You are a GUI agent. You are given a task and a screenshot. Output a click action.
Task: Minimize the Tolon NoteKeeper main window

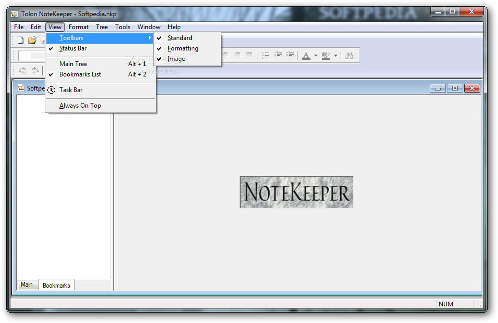(x=438, y=12)
